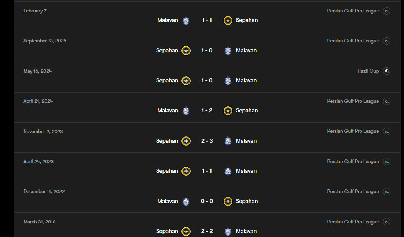Click Malavan crest in March 31, 2016 match
The width and height of the screenshot is (404, 237).
tap(228, 231)
